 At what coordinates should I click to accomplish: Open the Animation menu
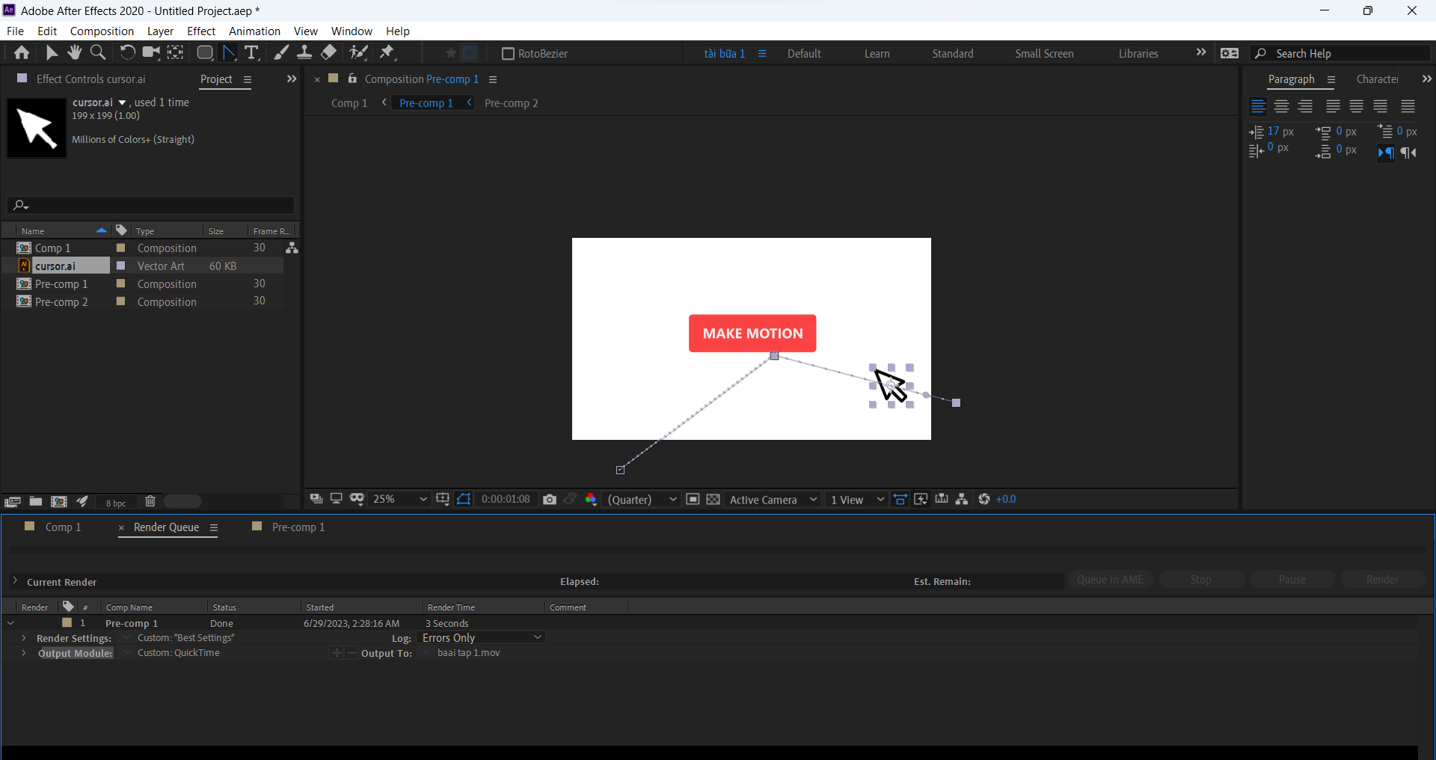(254, 31)
